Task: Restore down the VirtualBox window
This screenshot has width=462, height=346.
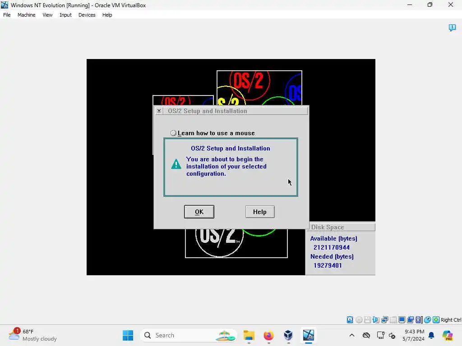Action: [x=430, y=5]
